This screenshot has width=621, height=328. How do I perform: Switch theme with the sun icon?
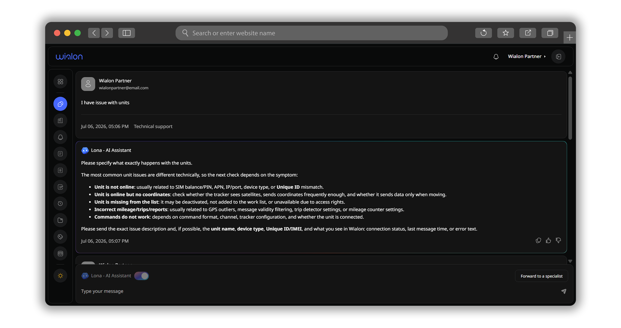(x=60, y=276)
